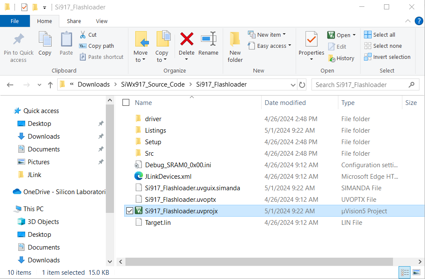
Task: Click the Edit icon in ribbon
Action: 332,46
